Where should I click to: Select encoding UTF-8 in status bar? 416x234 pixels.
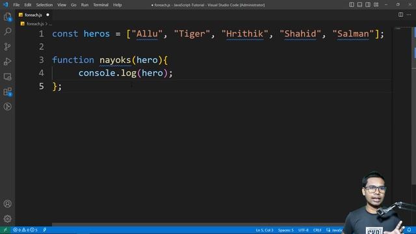304,230
